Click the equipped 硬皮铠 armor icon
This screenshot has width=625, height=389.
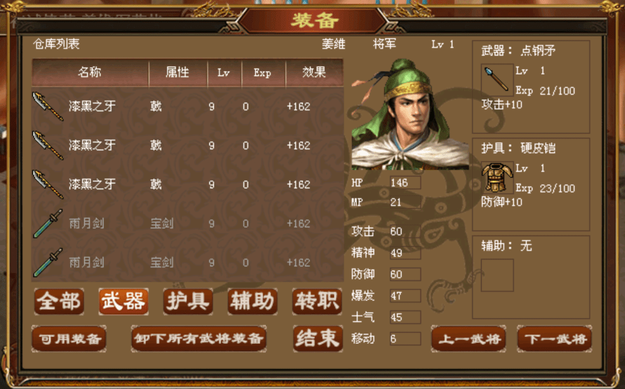[497, 177]
